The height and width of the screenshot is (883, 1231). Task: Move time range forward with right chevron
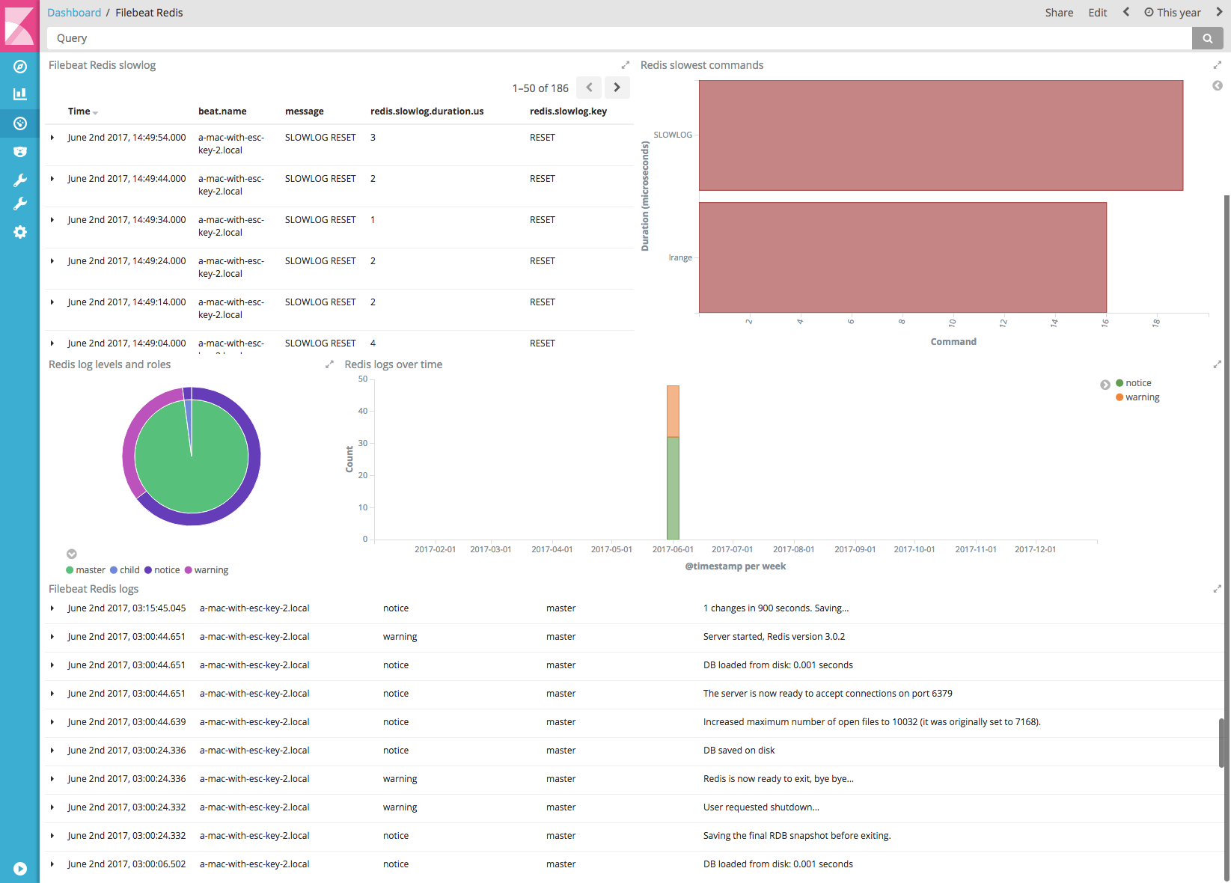(x=1219, y=12)
